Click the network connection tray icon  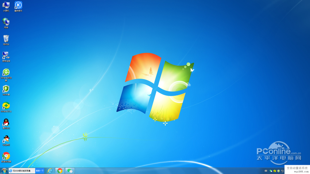(x=283, y=171)
